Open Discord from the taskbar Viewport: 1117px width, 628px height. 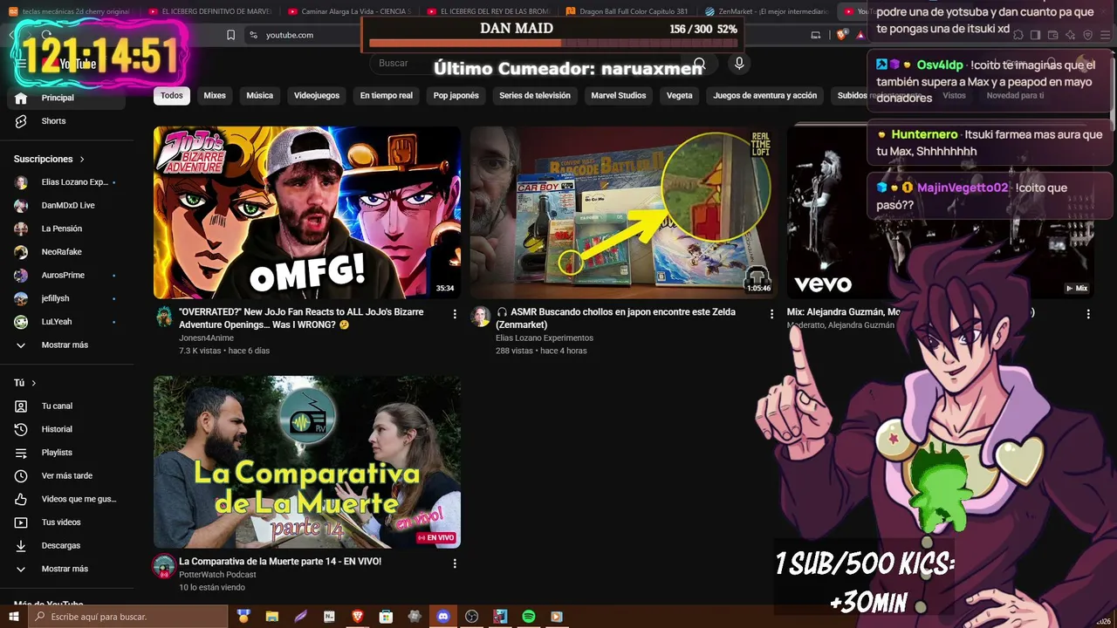point(442,617)
